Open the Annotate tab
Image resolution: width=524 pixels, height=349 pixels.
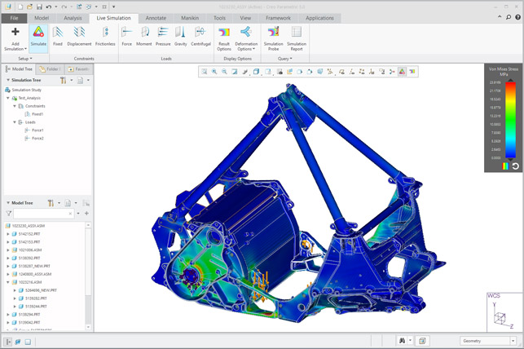tap(156, 18)
